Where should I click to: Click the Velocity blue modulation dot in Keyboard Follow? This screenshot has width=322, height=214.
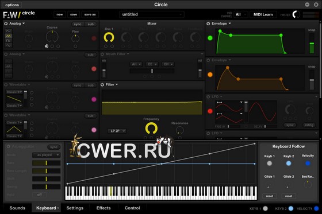pos(308,164)
